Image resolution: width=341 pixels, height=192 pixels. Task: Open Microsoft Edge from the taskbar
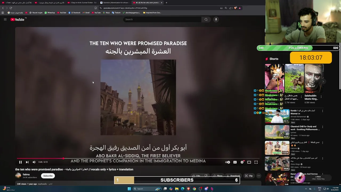pos(182,189)
